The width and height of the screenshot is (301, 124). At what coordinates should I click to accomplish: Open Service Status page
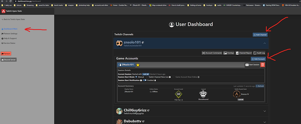point(8,43)
